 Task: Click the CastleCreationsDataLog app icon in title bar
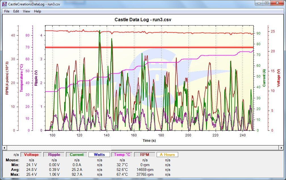pos(5,4)
